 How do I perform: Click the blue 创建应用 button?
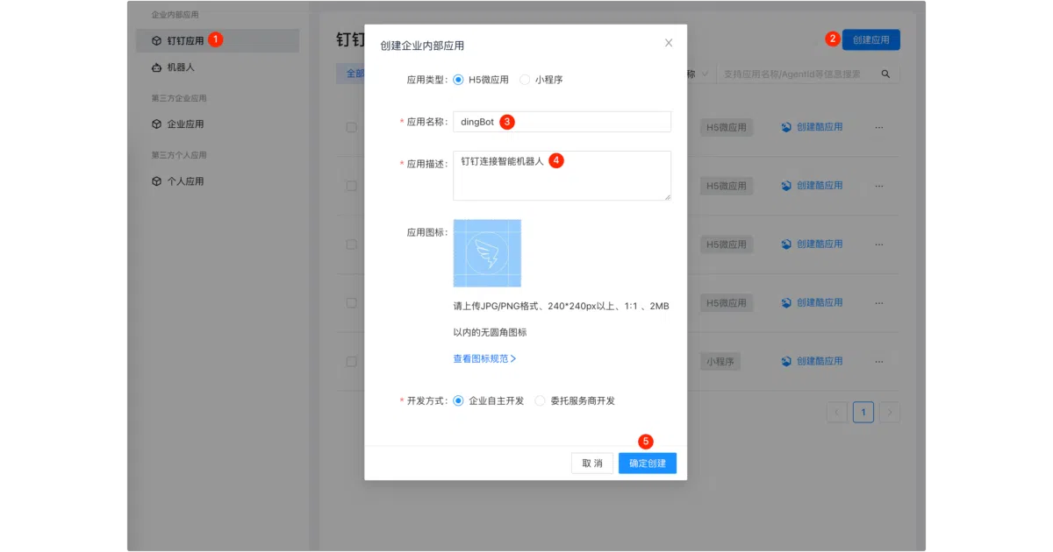tap(871, 39)
